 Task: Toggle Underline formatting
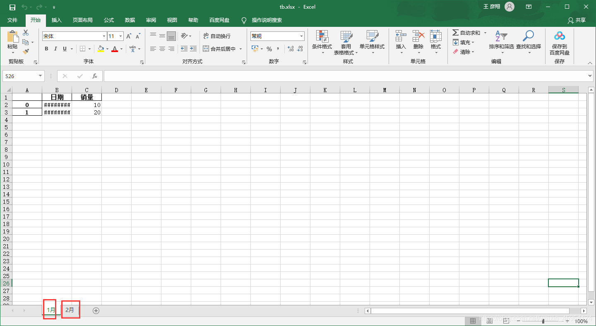(x=65, y=49)
